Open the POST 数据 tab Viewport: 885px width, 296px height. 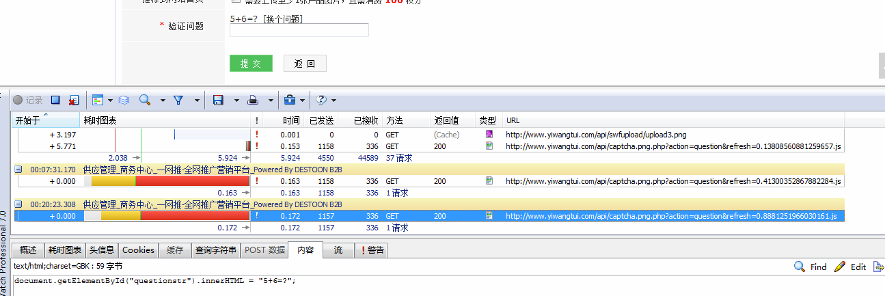tap(264, 250)
